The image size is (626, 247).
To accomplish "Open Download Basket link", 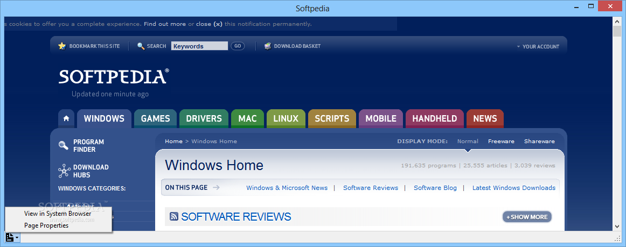I will point(297,46).
